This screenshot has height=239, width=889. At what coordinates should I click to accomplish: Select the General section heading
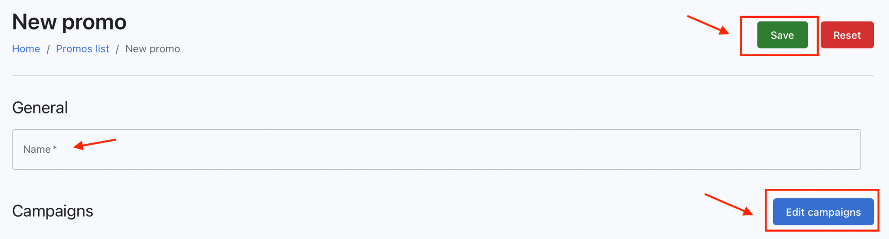(x=40, y=108)
